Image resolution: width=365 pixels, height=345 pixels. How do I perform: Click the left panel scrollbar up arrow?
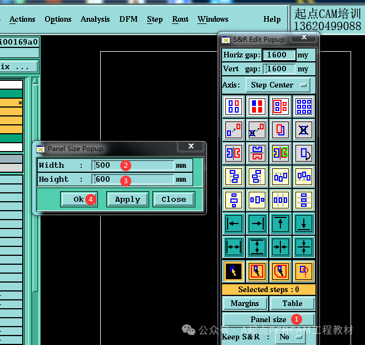(35, 81)
